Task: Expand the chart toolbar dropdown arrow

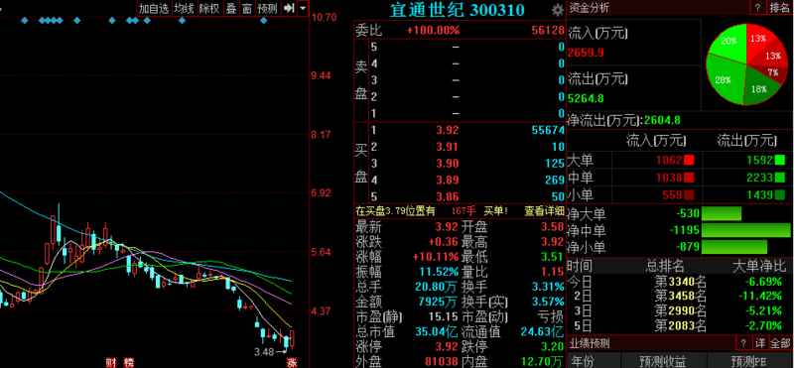Action: point(303,8)
